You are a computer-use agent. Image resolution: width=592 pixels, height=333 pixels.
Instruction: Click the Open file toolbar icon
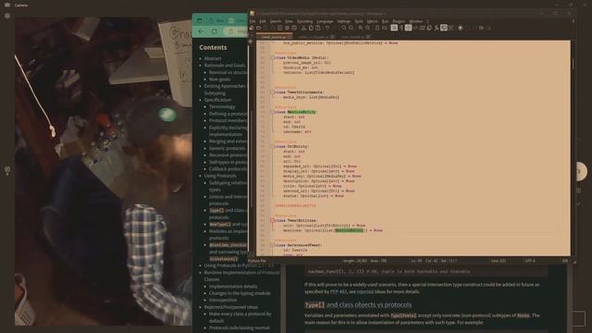point(259,28)
